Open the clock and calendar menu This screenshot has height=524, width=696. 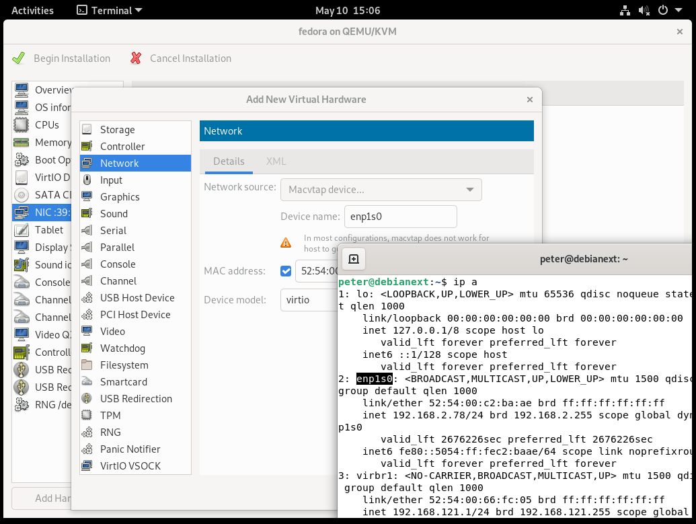point(348,10)
